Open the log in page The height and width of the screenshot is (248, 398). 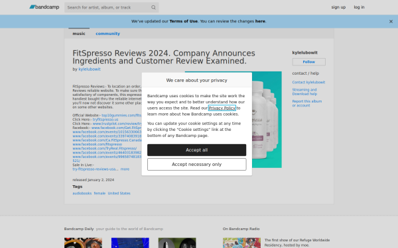[359, 7]
